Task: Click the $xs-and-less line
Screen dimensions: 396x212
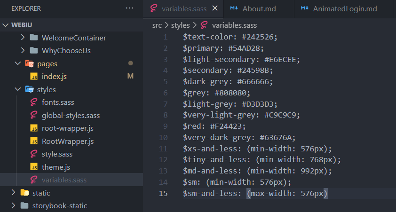Action: [x=257, y=149]
